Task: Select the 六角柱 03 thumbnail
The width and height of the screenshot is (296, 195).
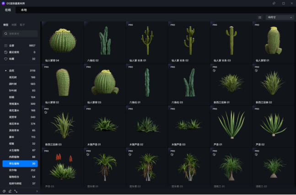Action: coord(189,85)
